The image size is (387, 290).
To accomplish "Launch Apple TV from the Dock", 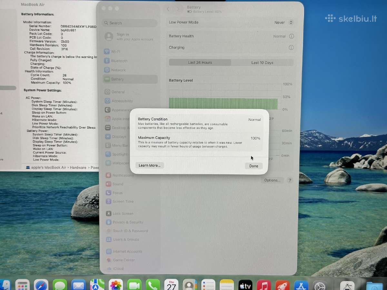I will point(245,285).
